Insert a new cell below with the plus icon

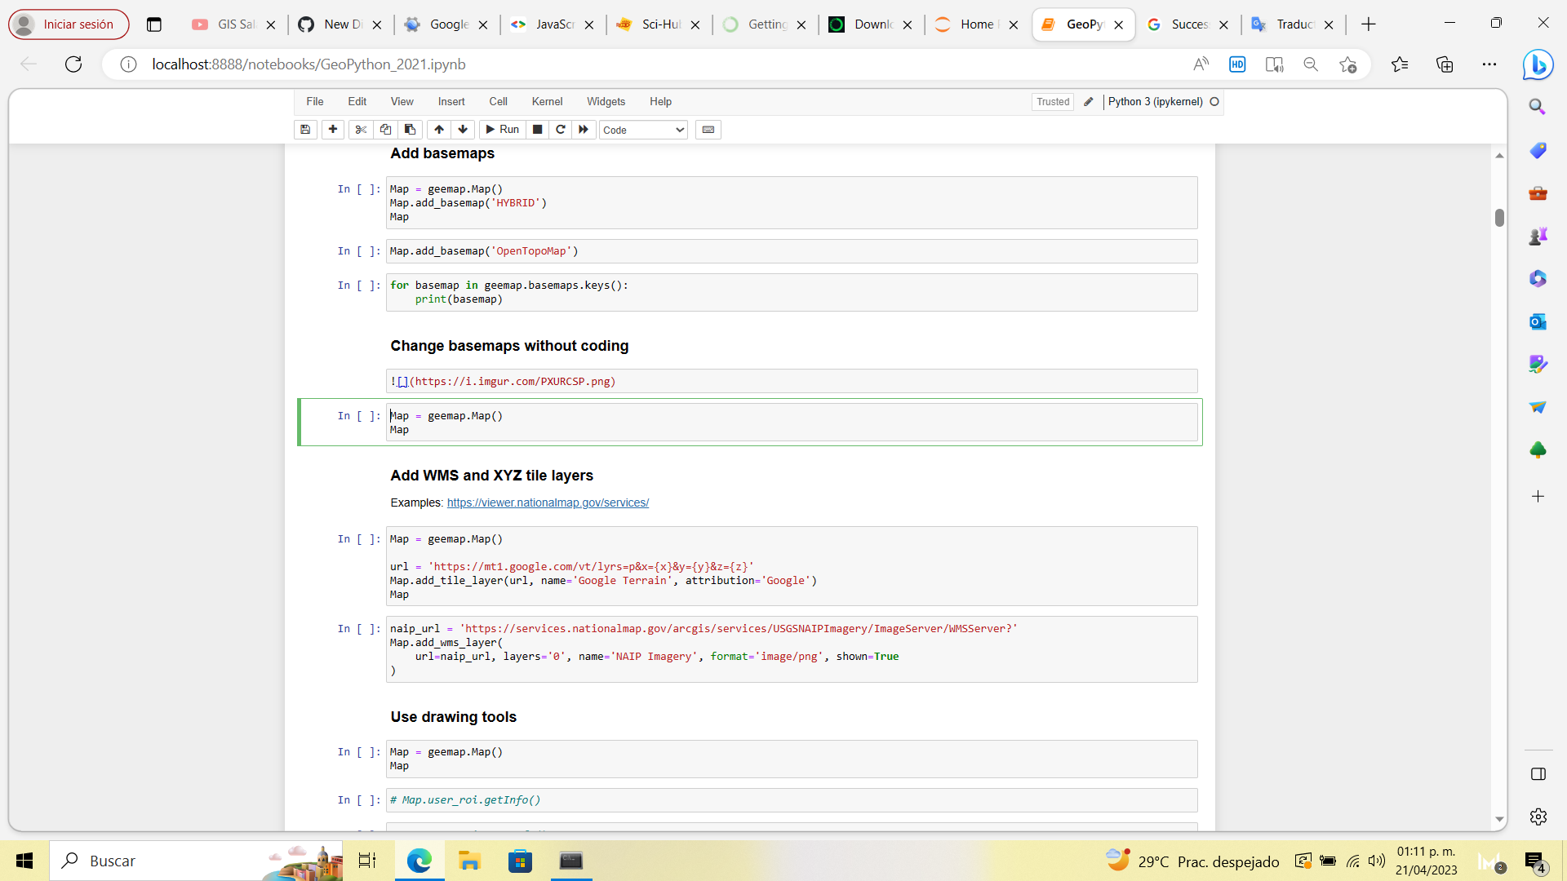[333, 129]
